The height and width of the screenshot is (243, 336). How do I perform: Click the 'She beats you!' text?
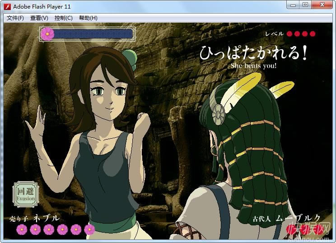(253, 66)
